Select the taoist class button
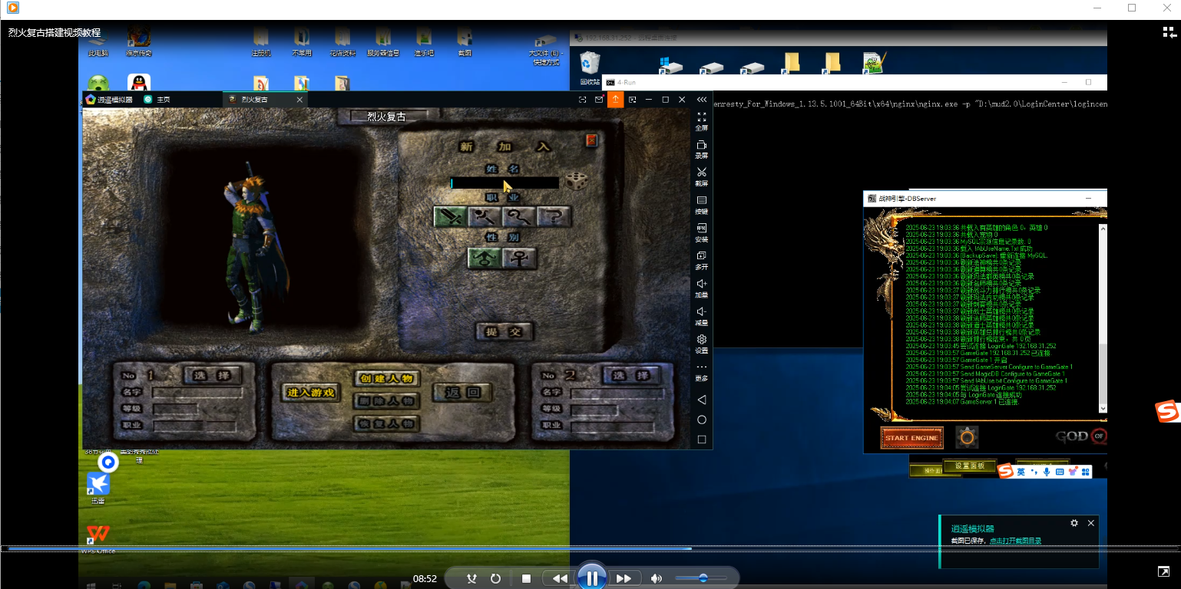The image size is (1181, 589). (519, 217)
